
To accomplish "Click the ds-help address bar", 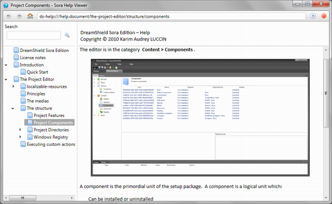I will (x=172, y=16).
